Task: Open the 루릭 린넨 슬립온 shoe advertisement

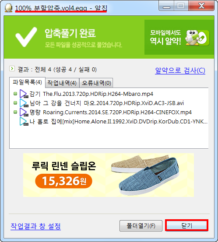Action: (x=109, y=175)
